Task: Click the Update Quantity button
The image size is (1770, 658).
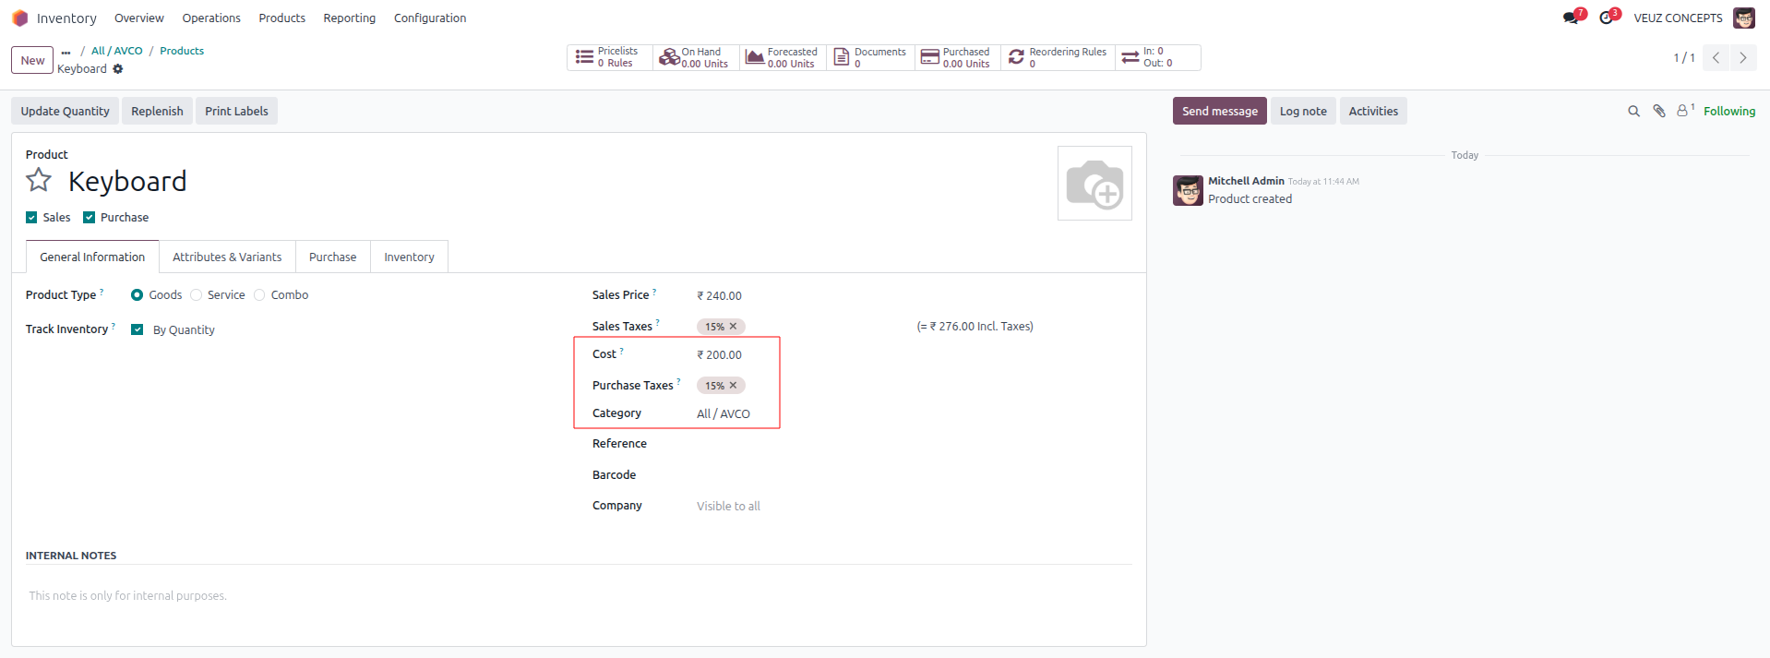Action: tap(66, 111)
